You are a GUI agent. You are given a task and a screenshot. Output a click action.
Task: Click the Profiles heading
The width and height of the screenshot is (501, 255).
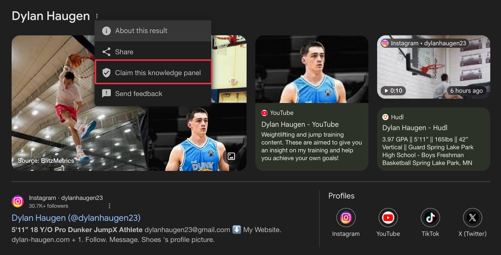coord(341,196)
